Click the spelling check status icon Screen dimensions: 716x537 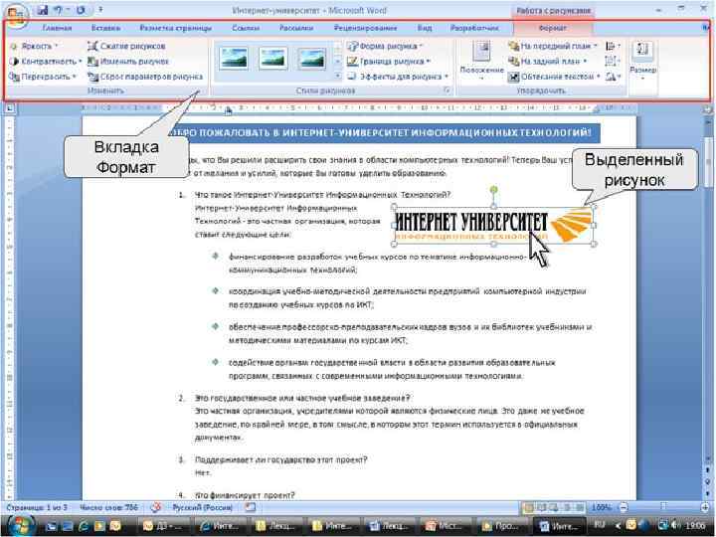[x=156, y=507]
